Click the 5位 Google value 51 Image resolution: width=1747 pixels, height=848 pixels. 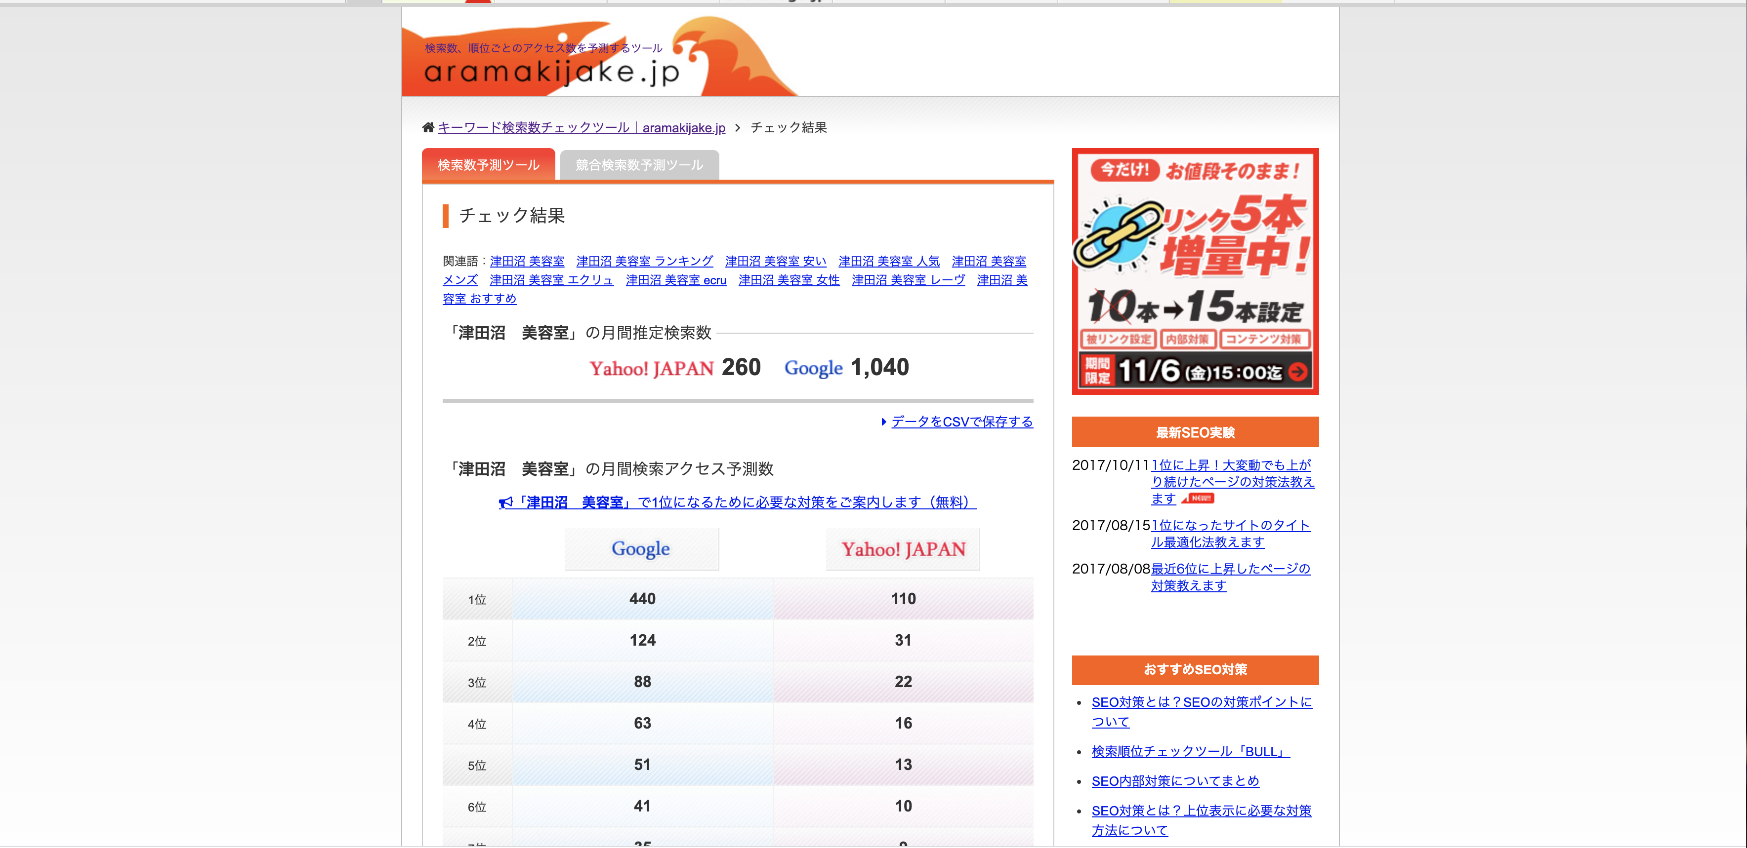[642, 765]
